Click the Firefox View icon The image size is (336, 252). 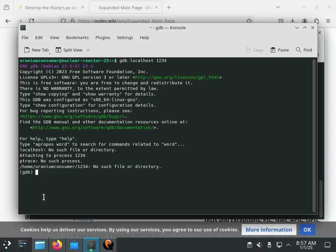[x=7, y=8]
